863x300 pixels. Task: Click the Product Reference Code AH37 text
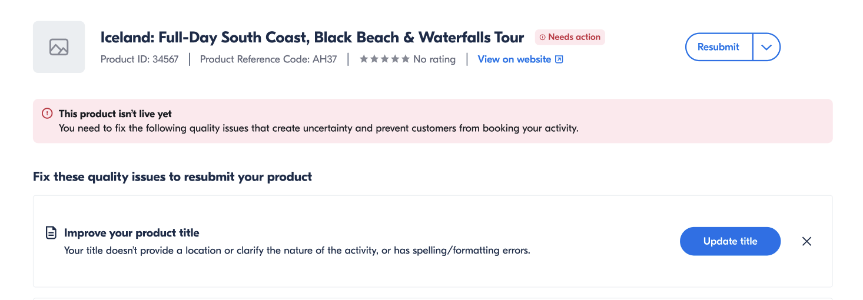[268, 59]
